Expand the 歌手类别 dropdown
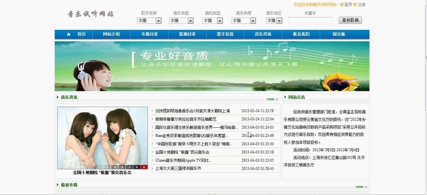The width and height of the screenshot is (427, 195). pos(149,21)
